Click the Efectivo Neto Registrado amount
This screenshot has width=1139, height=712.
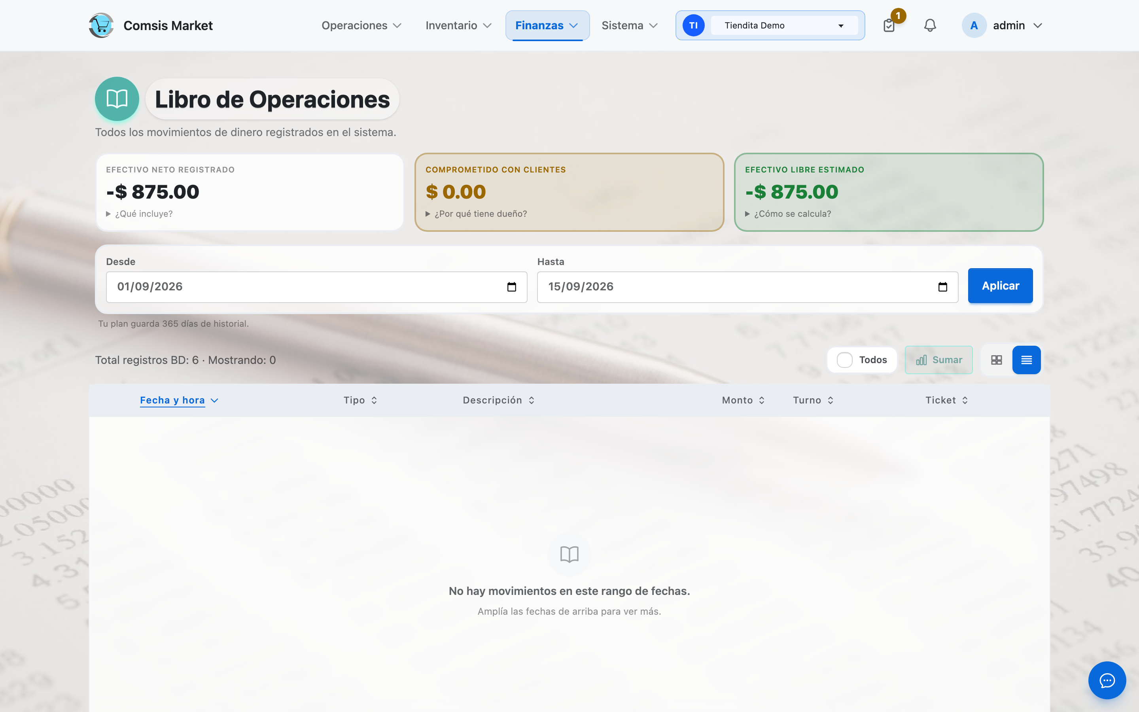[153, 192]
